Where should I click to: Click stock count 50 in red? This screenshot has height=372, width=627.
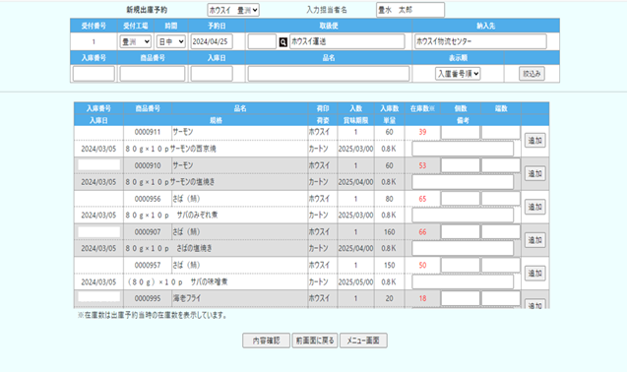[x=422, y=265]
